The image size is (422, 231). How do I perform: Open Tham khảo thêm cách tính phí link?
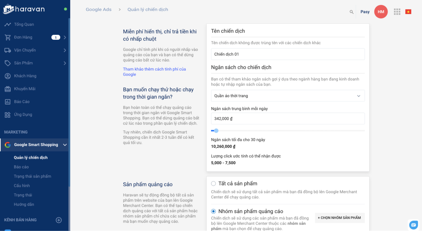[x=154, y=72]
